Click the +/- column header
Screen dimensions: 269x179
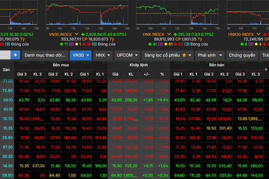(x=146, y=74)
